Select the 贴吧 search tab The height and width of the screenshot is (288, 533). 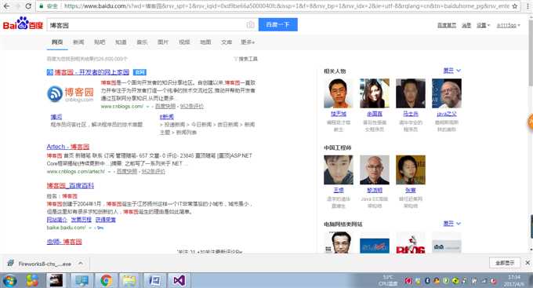tap(100, 42)
